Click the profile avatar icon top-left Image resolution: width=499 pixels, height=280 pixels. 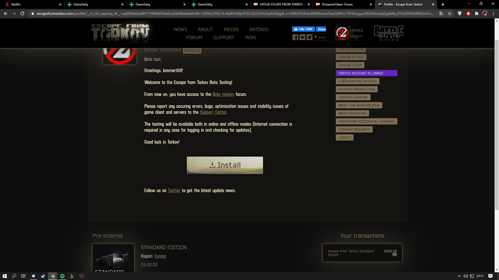coord(119,55)
